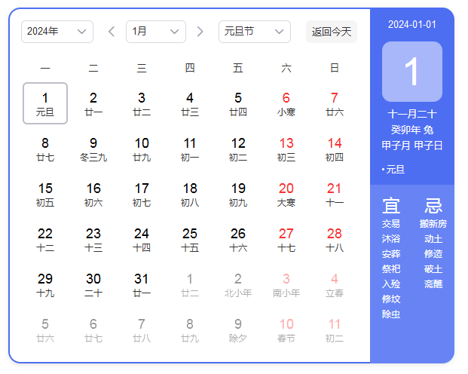Select January 9 冬三九 date
The height and width of the screenshot is (374, 468).
point(93,149)
